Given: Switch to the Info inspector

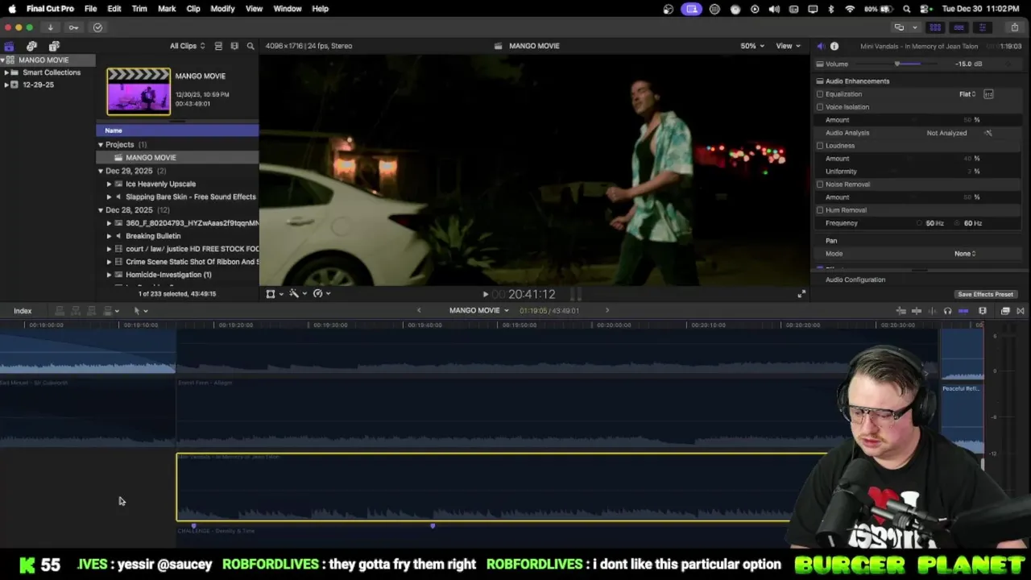Looking at the screenshot, I should tap(834, 46).
